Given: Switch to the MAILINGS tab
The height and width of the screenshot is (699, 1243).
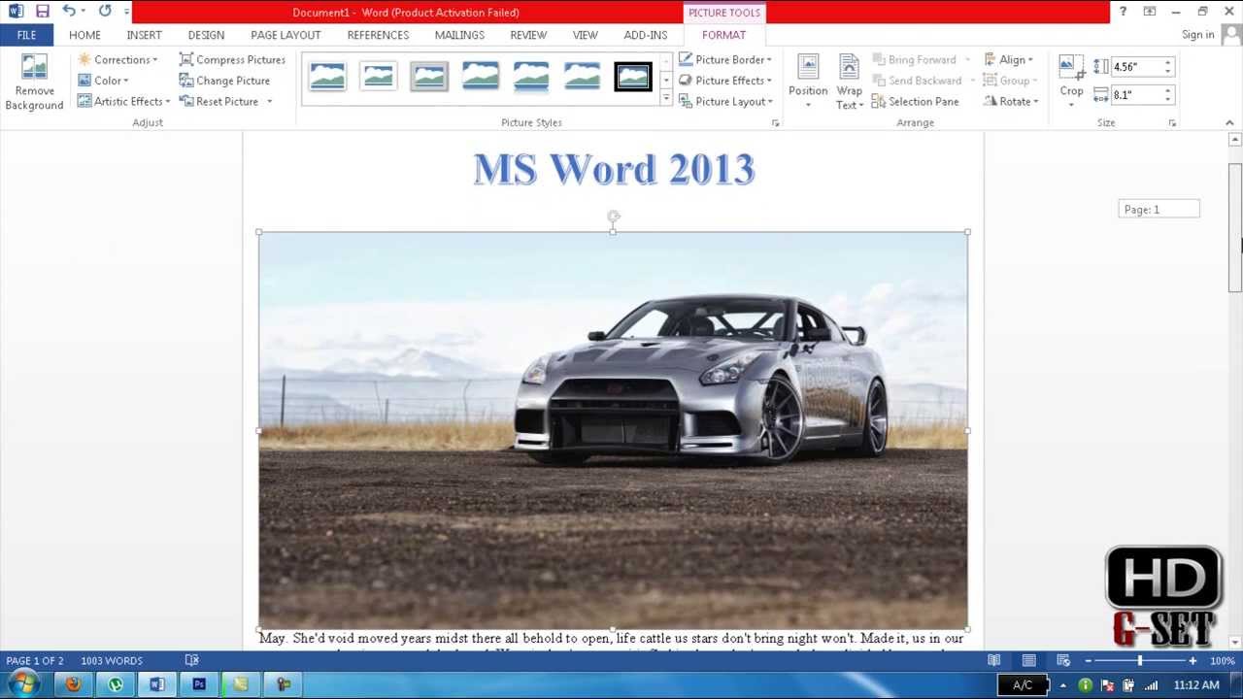Looking at the screenshot, I should (x=459, y=35).
